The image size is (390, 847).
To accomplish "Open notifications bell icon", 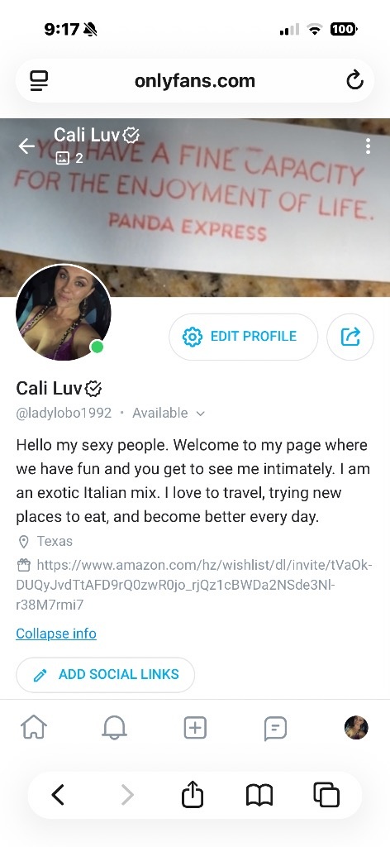I will tap(114, 728).
